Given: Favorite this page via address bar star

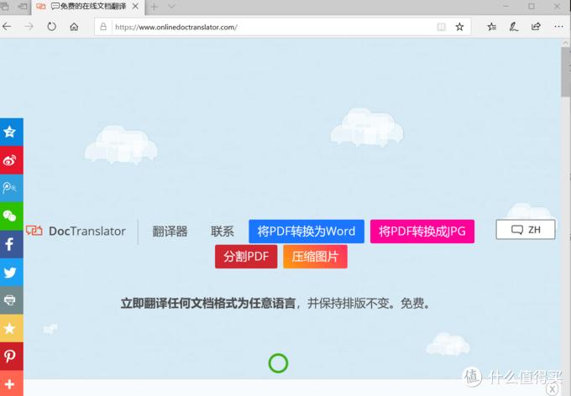Looking at the screenshot, I should tap(459, 27).
